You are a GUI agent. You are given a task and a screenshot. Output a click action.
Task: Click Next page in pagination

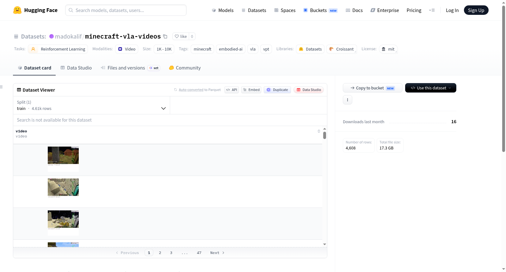click(x=217, y=253)
